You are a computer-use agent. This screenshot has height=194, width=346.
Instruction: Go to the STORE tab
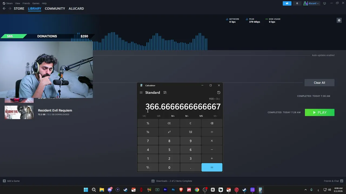click(x=19, y=9)
